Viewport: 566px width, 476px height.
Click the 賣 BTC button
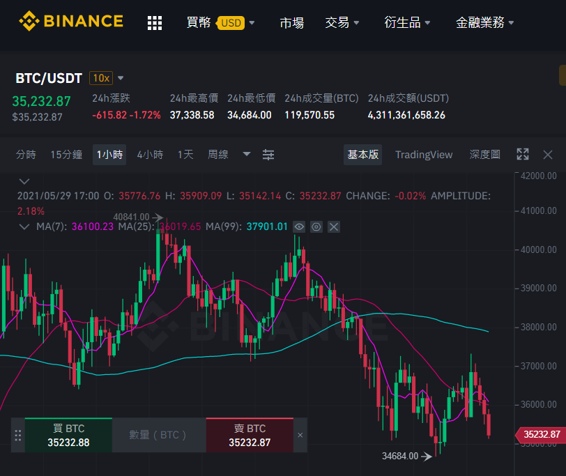pos(250,435)
